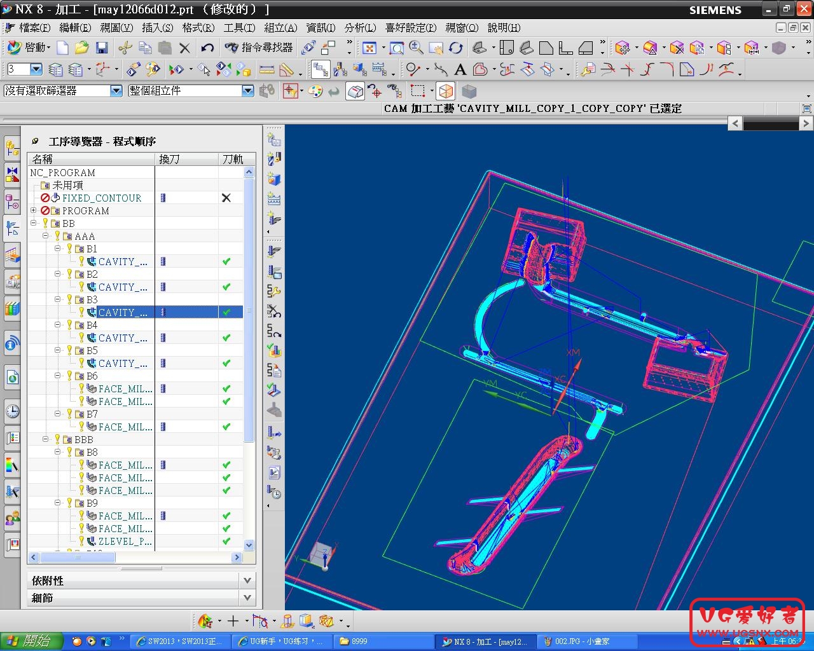814x651 pixels.
Task: Open the 沒有選取篩選器 filter dropdown
Action: 116,91
